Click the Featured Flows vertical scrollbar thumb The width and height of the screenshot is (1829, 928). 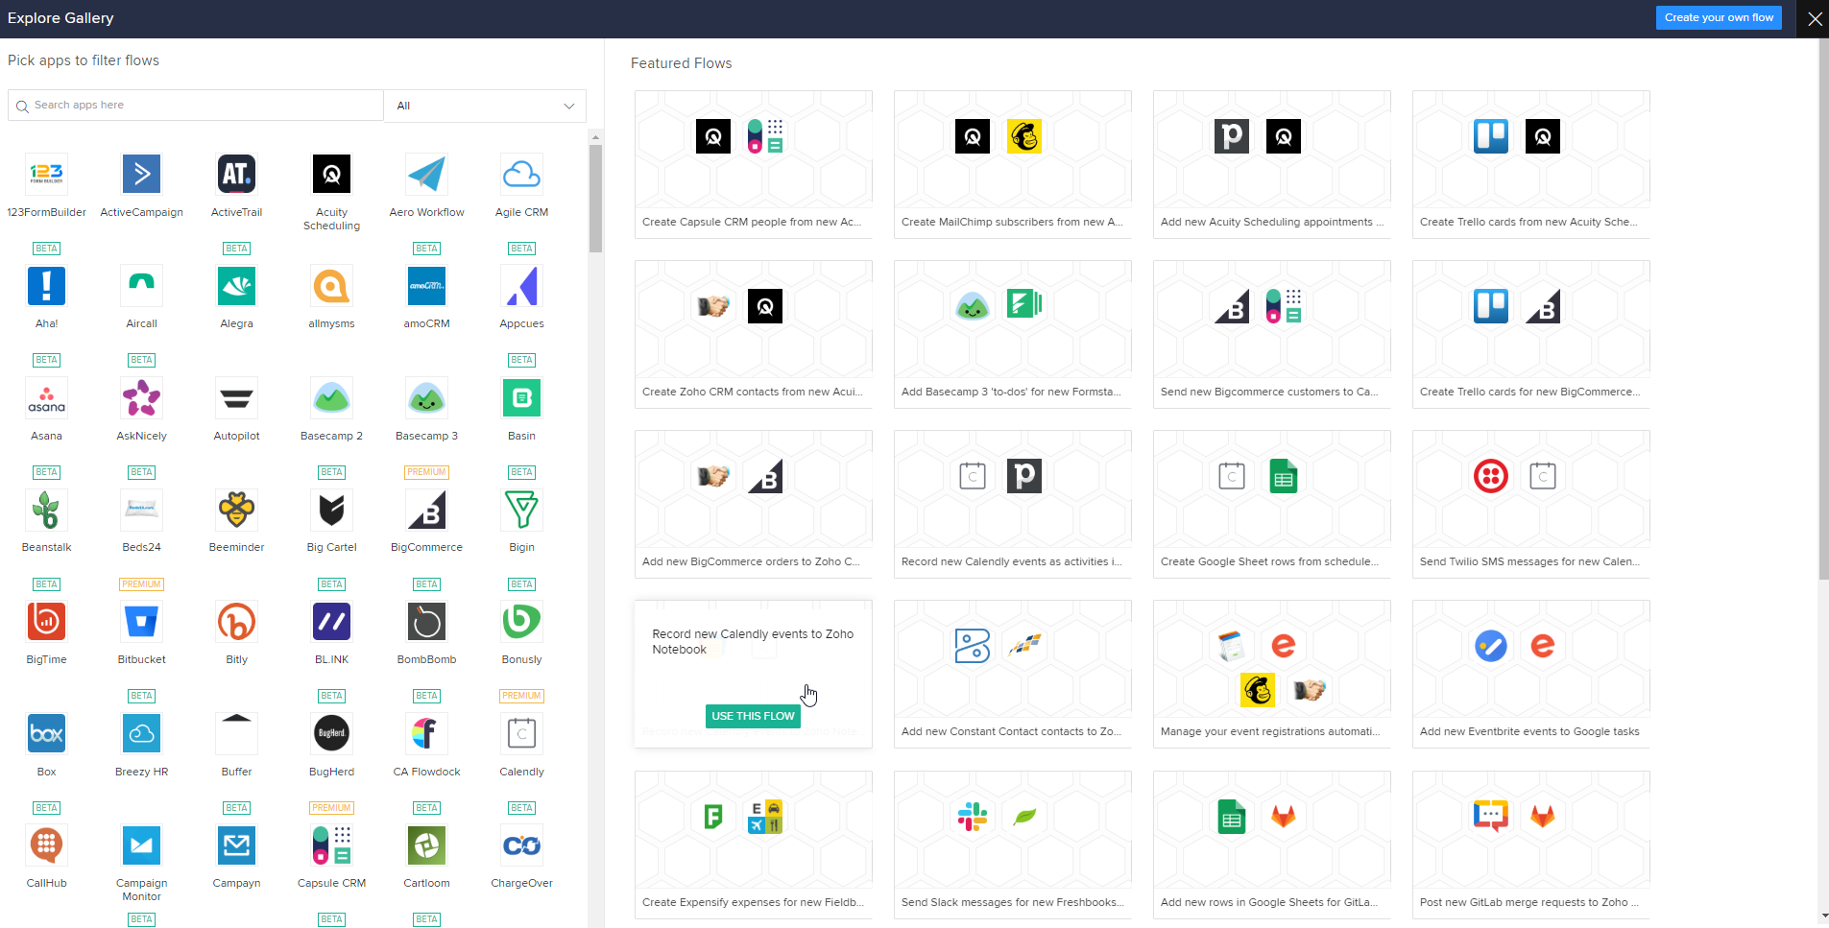pyautogui.click(x=1823, y=309)
